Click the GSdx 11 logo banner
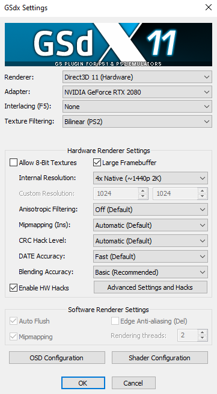The width and height of the screenshot is (217, 394). (x=108, y=45)
